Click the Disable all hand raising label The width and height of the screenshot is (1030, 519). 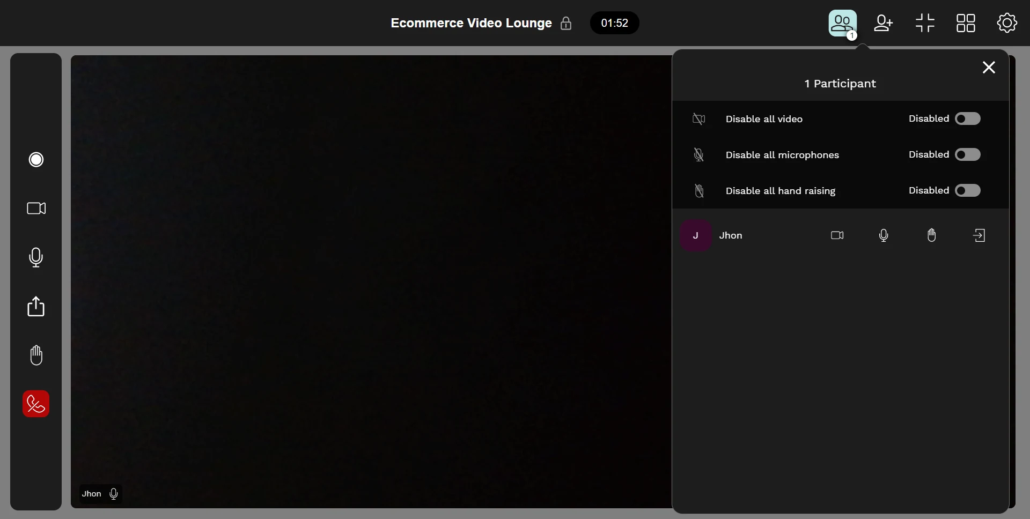point(781,191)
